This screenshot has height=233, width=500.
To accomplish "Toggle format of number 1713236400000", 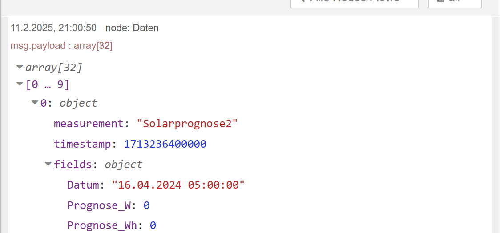I will click(165, 144).
